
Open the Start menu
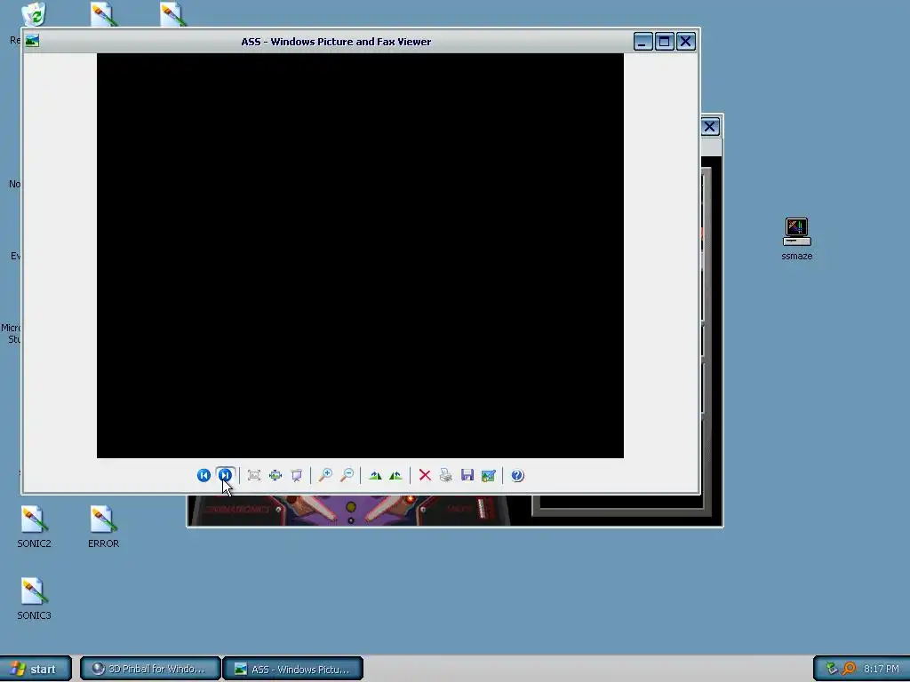[36, 669]
